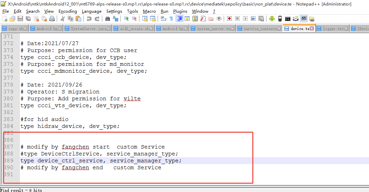The width and height of the screenshot is (369, 192).
Task: Open the Window menu
Action: point(200,11)
